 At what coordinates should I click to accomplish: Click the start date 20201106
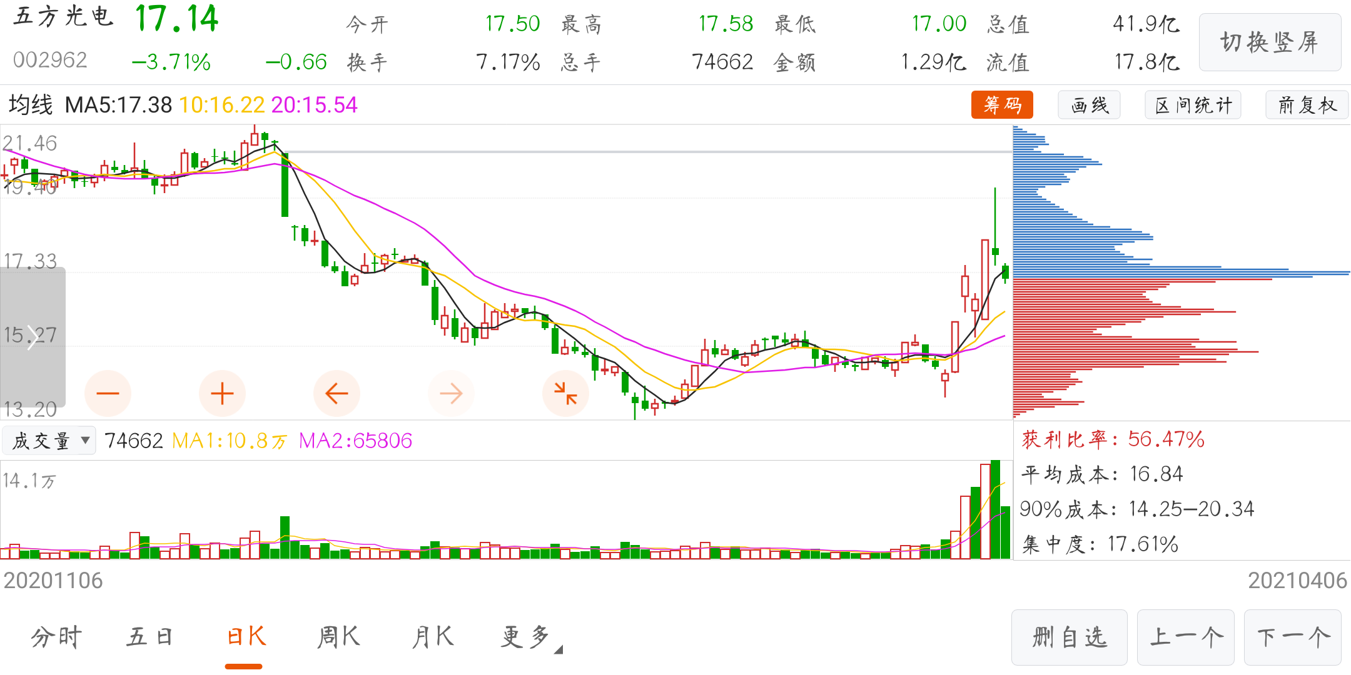point(53,581)
